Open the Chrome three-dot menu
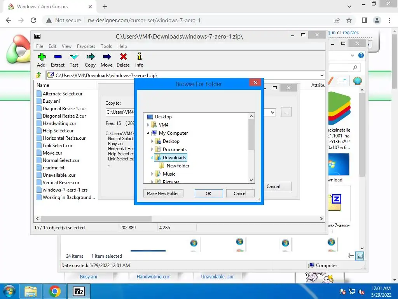The image size is (398, 299). 389,20
